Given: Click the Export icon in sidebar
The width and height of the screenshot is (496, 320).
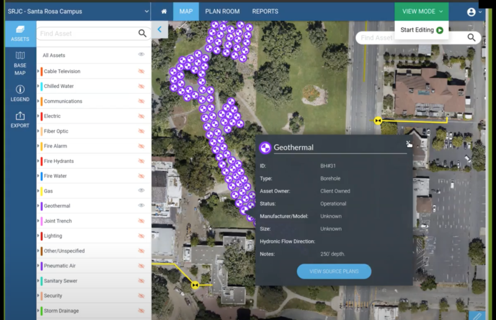Looking at the screenshot, I should tap(20, 119).
